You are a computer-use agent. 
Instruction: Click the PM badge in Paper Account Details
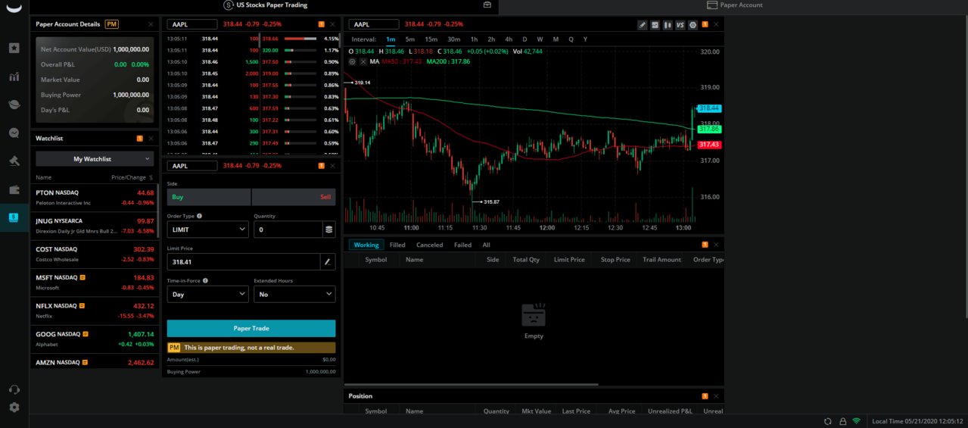click(x=111, y=24)
